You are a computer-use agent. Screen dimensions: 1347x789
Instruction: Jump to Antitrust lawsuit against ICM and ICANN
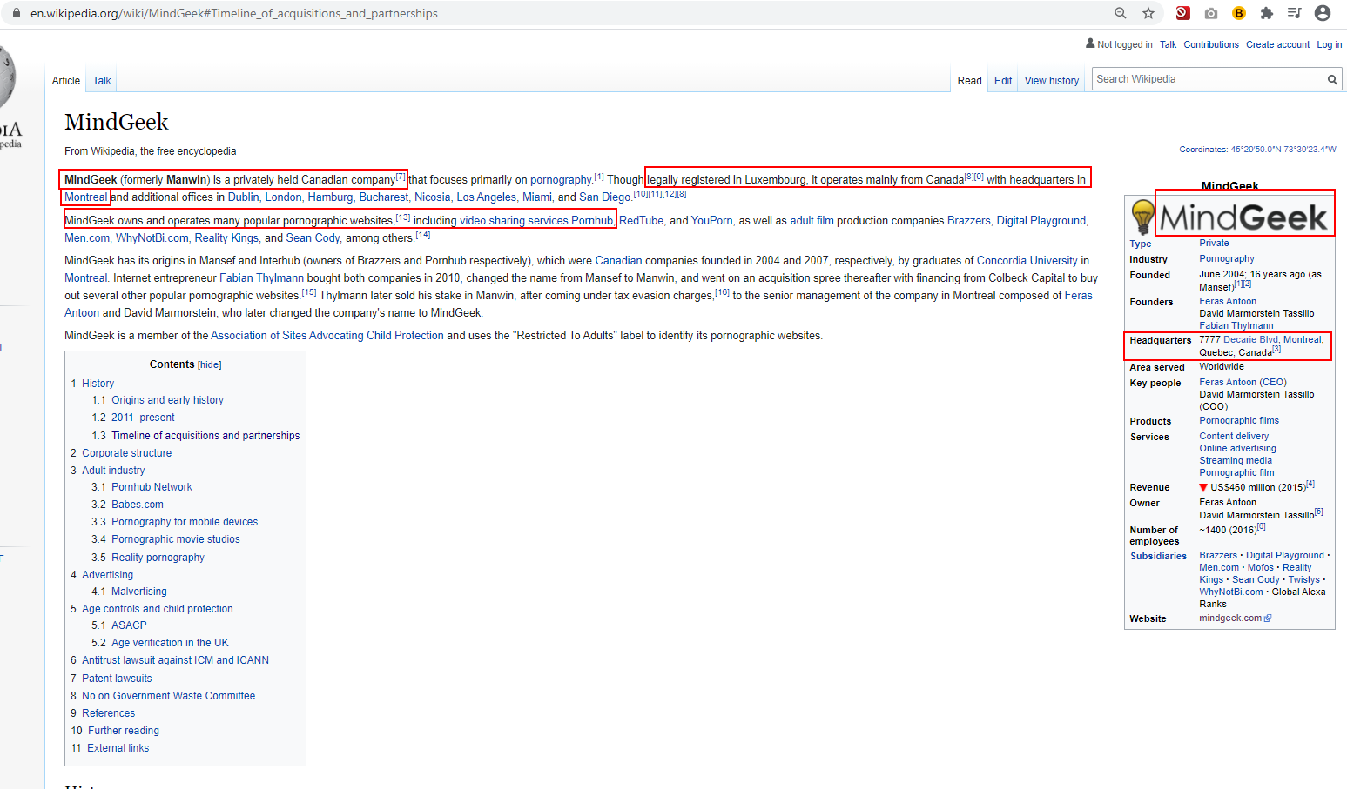click(x=175, y=660)
